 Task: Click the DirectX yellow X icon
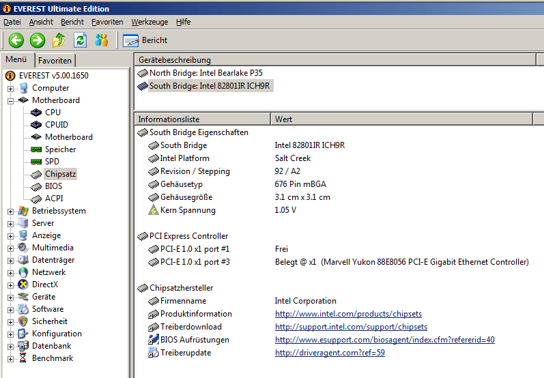click(x=23, y=285)
